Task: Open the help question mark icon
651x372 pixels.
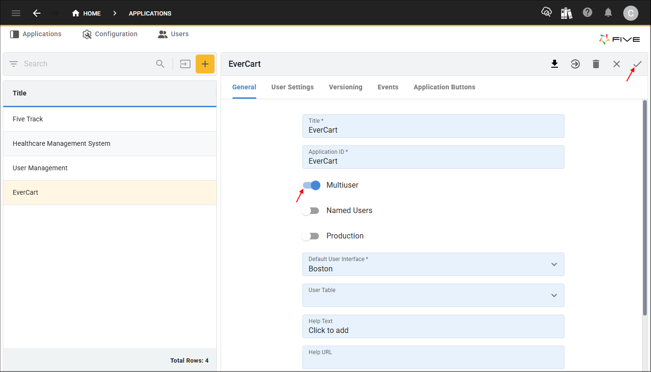Action: [587, 13]
